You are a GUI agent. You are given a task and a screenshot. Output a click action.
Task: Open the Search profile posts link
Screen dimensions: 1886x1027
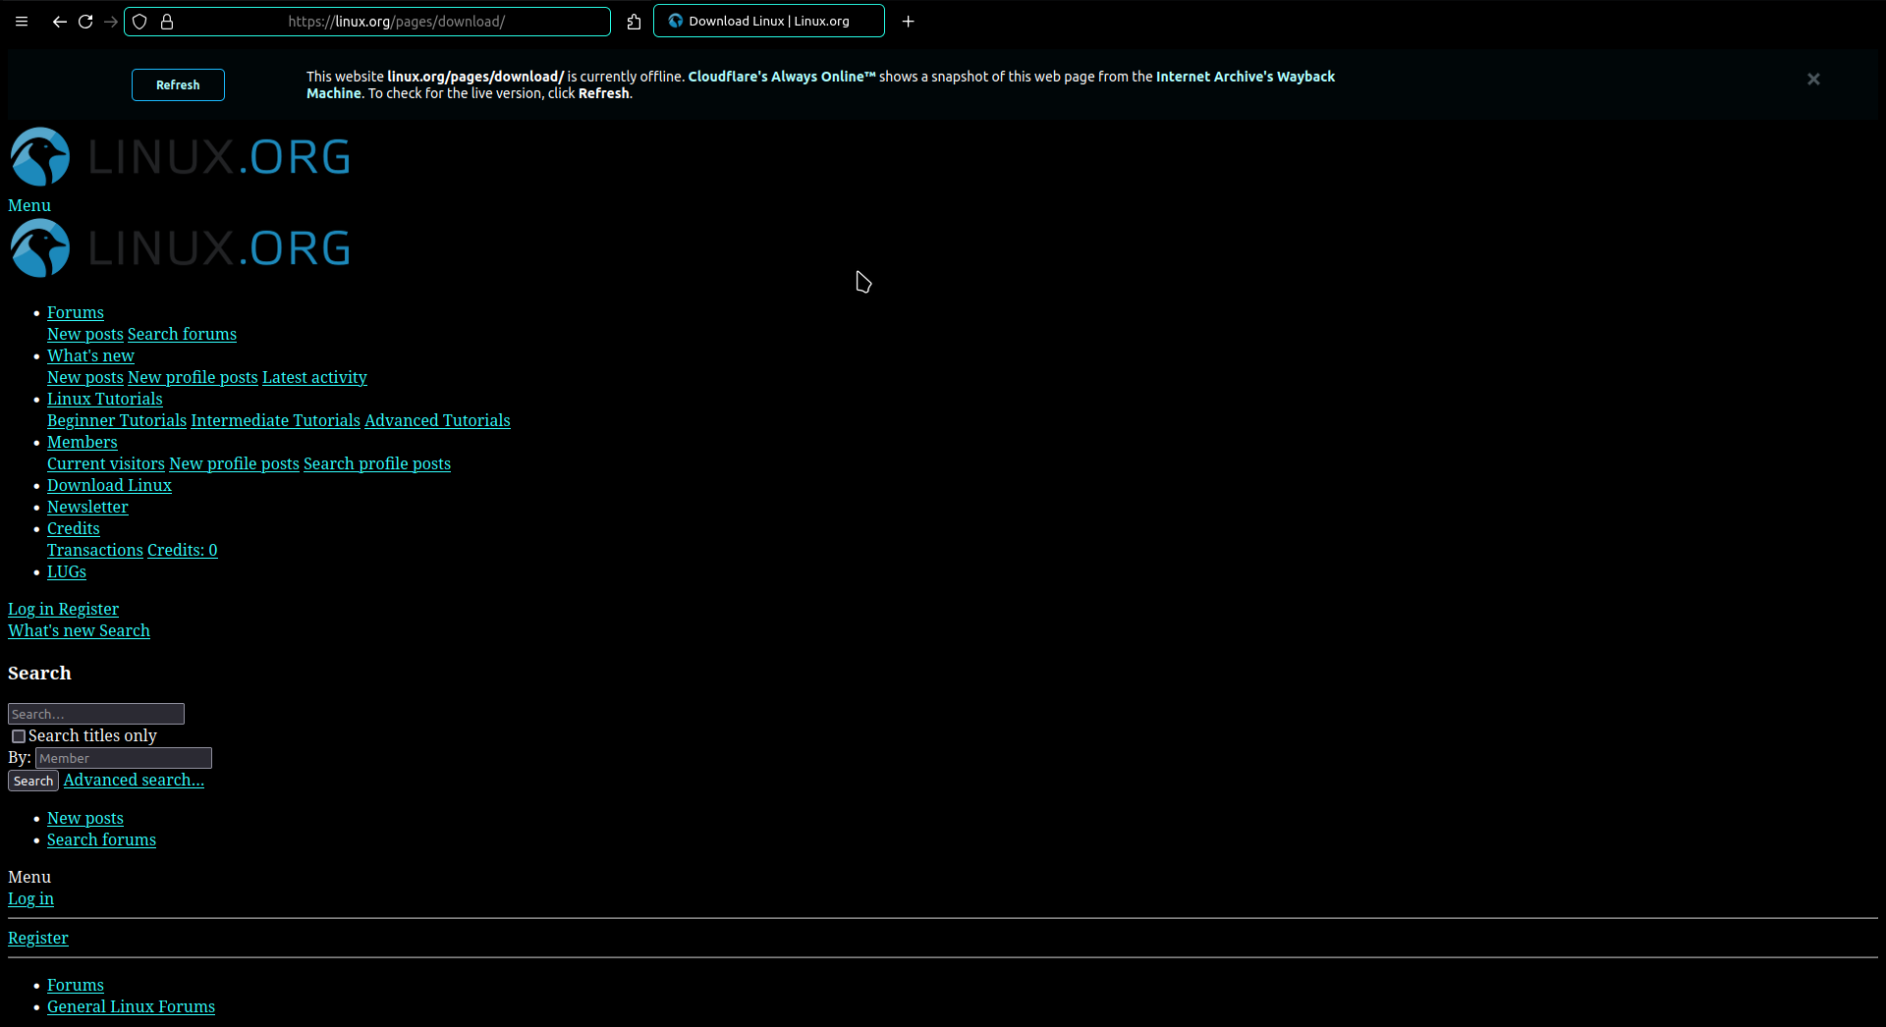click(377, 463)
